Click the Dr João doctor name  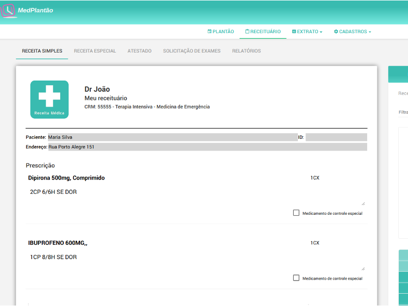(97, 89)
